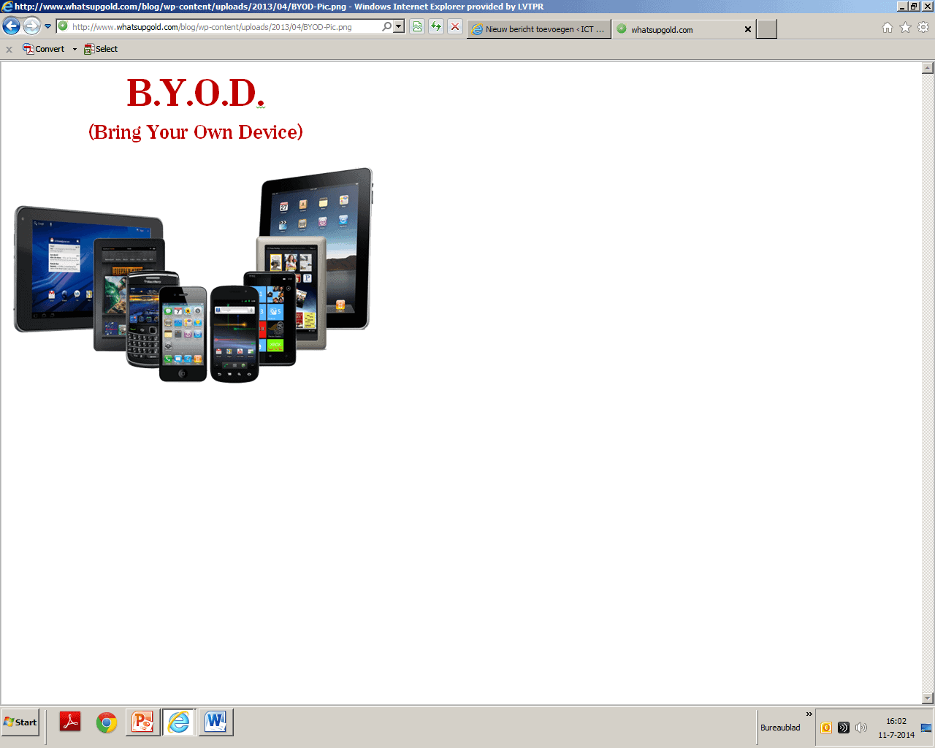Expand the Bureaublad toolbar chevron

pos(809,714)
